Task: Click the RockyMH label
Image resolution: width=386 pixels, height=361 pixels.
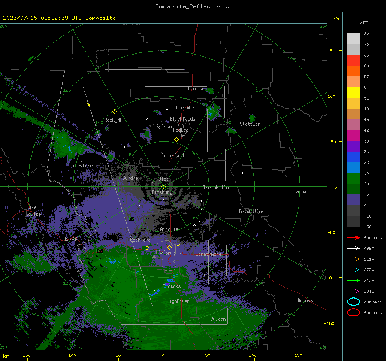Action: tap(113, 120)
